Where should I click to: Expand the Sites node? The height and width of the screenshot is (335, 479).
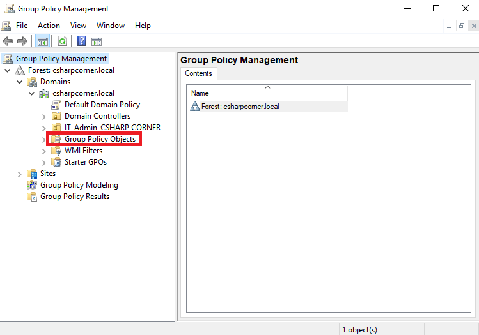click(20, 174)
